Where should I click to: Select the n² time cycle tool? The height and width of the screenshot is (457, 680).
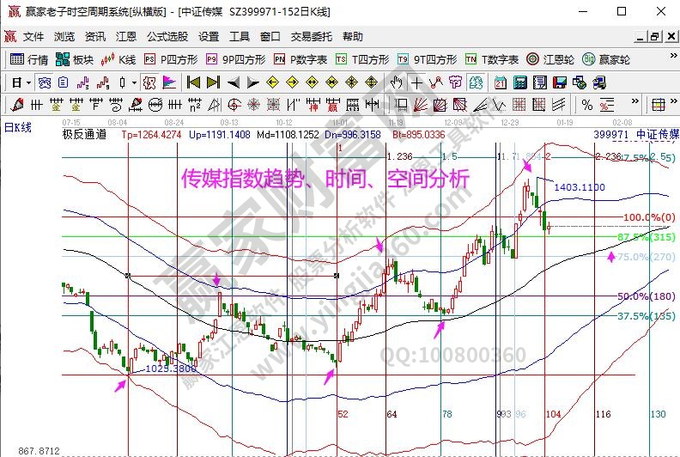[x=195, y=105]
